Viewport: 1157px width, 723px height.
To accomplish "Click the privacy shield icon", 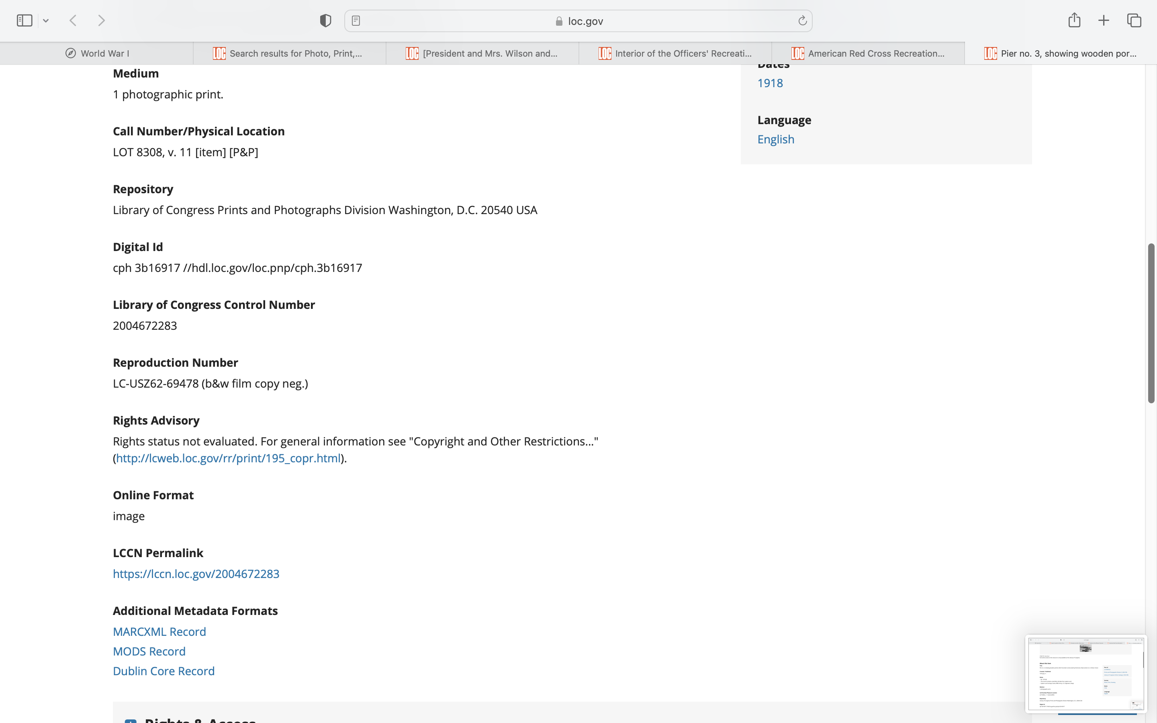I will tap(325, 20).
